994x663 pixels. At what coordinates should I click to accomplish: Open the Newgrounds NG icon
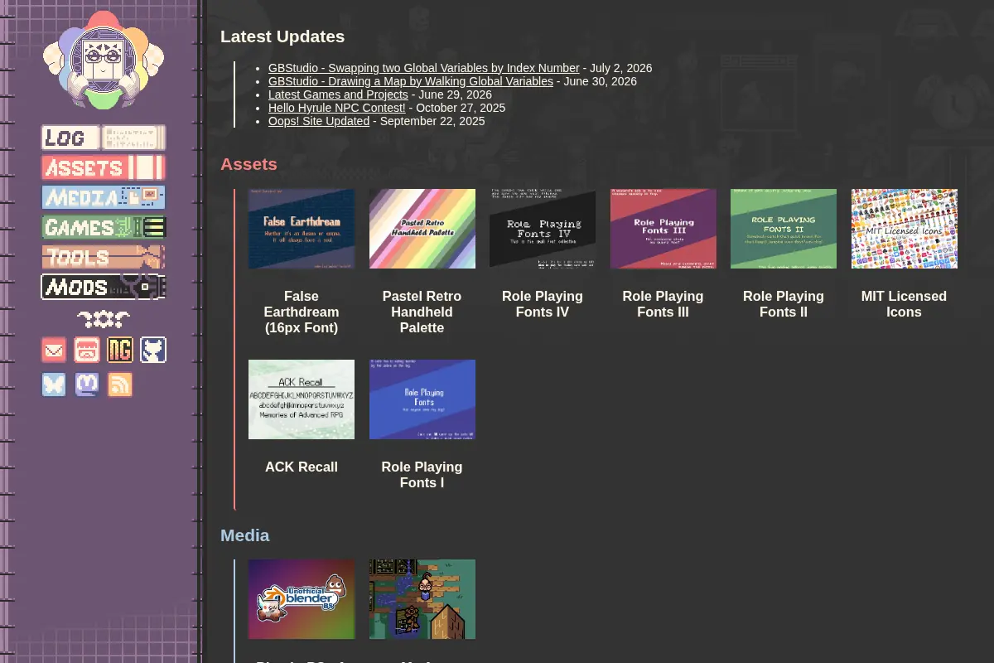click(x=120, y=350)
